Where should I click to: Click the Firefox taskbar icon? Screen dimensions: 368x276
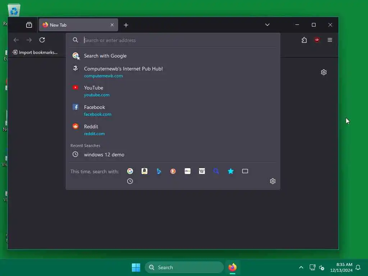[x=233, y=267]
